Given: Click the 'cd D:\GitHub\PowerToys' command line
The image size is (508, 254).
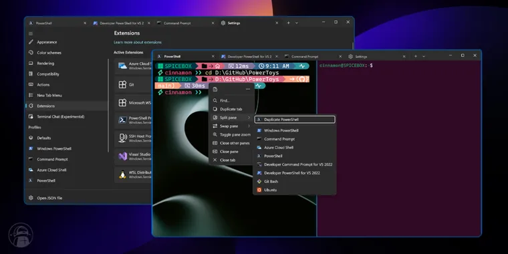Looking at the screenshot, I should tap(242, 73).
